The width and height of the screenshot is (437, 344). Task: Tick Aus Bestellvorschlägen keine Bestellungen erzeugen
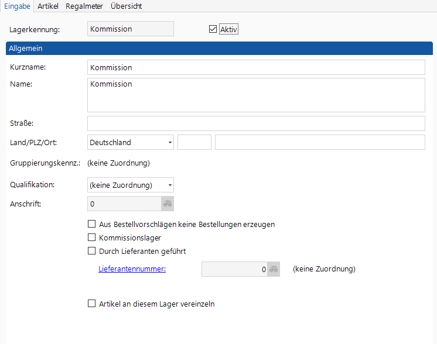click(91, 224)
